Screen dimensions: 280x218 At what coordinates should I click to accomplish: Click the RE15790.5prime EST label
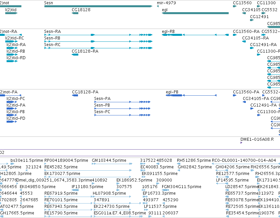[x=61, y=213]
